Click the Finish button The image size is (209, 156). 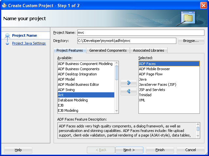[x=160, y=150]
